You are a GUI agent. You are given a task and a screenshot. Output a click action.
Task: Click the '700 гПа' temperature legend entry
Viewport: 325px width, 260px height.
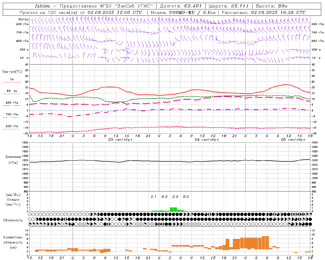tap(12, 115)
